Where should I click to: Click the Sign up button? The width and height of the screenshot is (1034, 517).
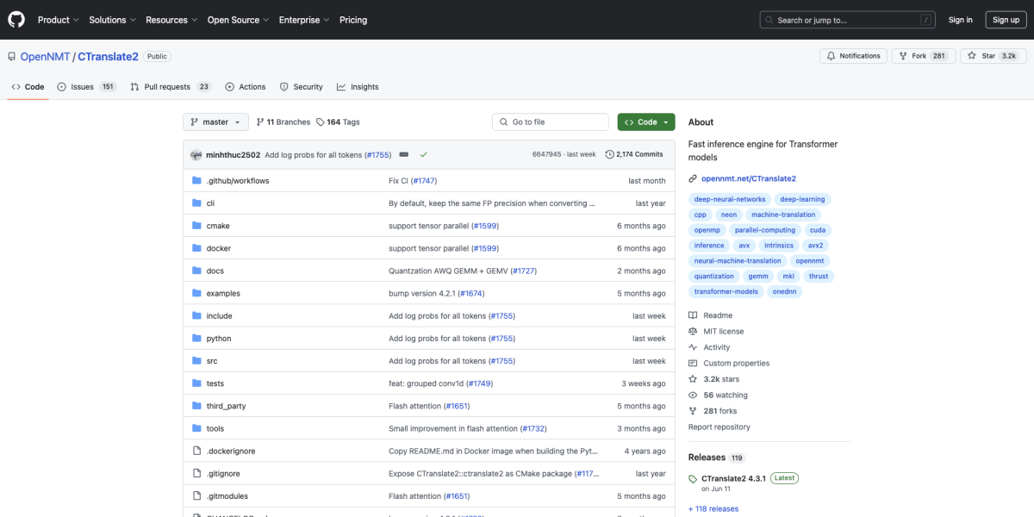pos(1006,20)
